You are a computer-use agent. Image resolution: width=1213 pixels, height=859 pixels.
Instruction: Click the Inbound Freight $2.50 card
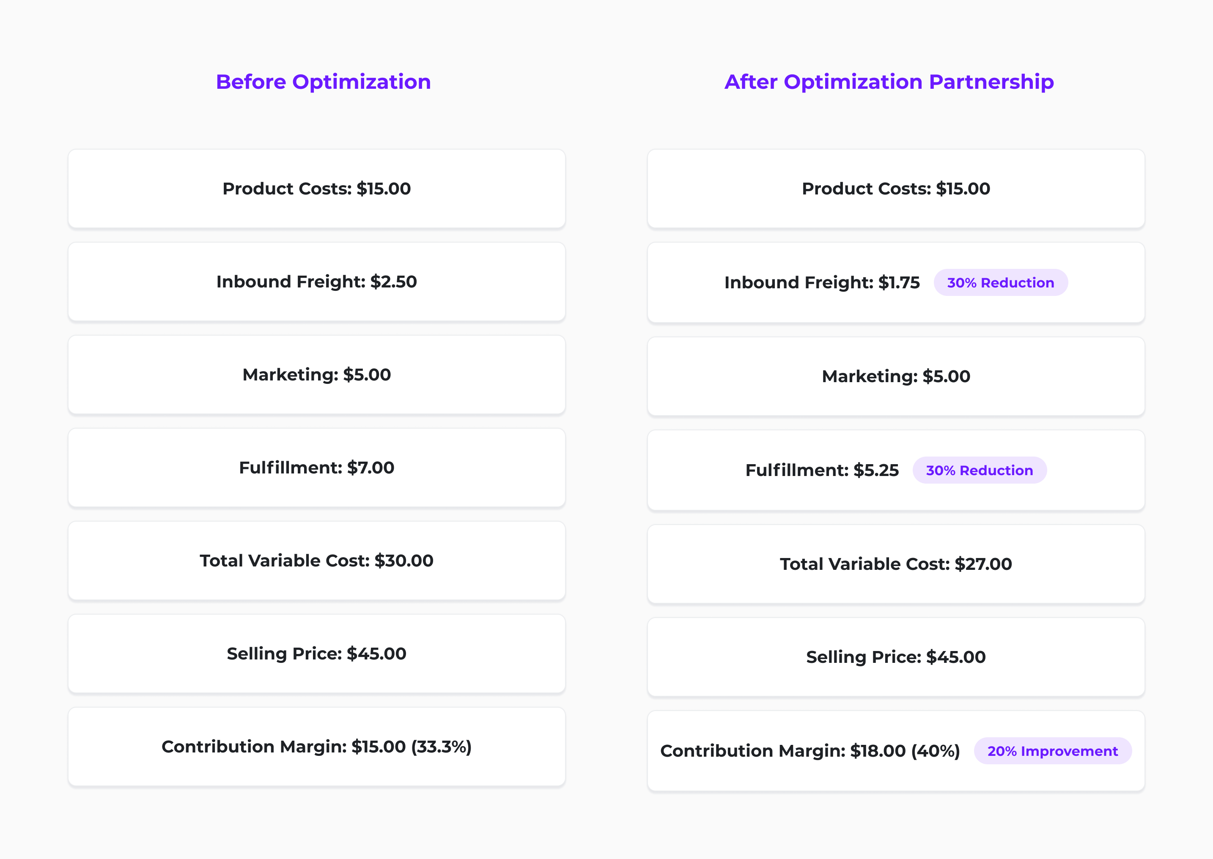pyautogui.click(x=316, y=282)
